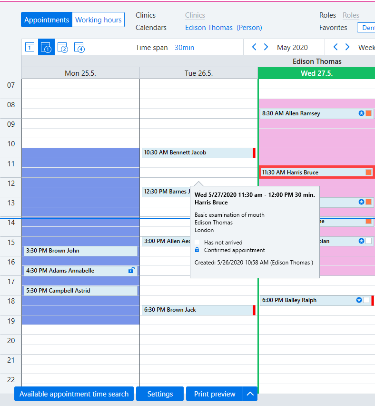
Task: Open calendar Settings button
Action: click(x=160, y=394)
